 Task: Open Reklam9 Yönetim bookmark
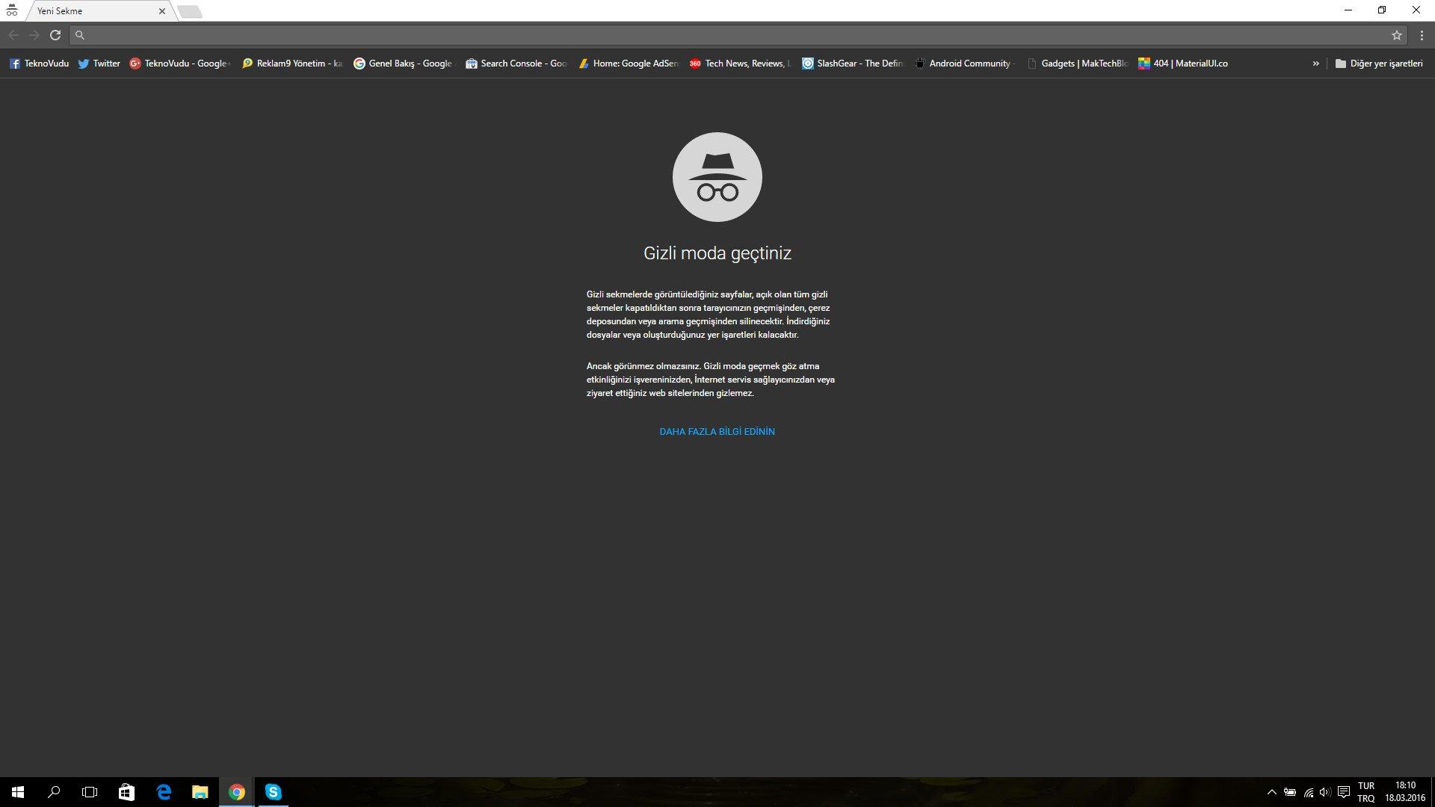(292, 64)
